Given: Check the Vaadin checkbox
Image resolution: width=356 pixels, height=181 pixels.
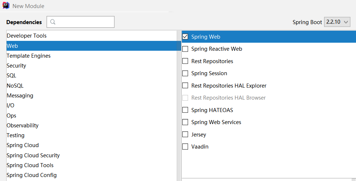Looking at the screenshot, I should click(185, 147).
